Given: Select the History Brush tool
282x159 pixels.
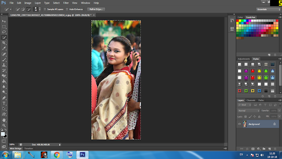Looking at the screenshot, I should click(4, 70).
